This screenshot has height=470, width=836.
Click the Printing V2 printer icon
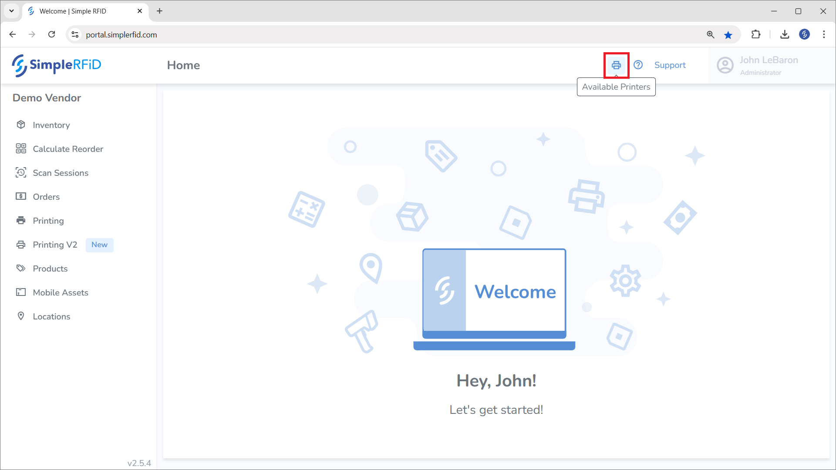click(x=21, y=245)
